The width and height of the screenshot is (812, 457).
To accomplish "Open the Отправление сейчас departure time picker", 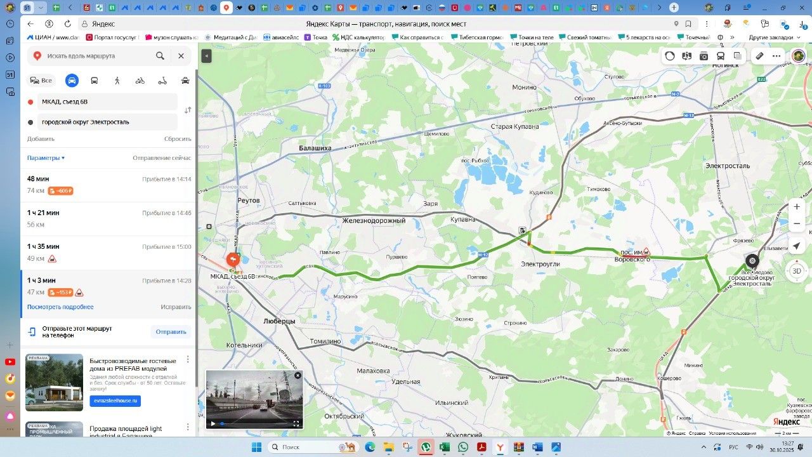I will point(162,158).
